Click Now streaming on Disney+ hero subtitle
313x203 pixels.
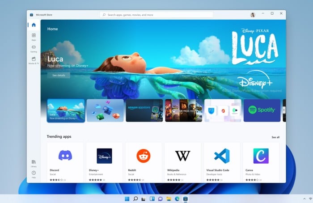click(x=68, y=66)
